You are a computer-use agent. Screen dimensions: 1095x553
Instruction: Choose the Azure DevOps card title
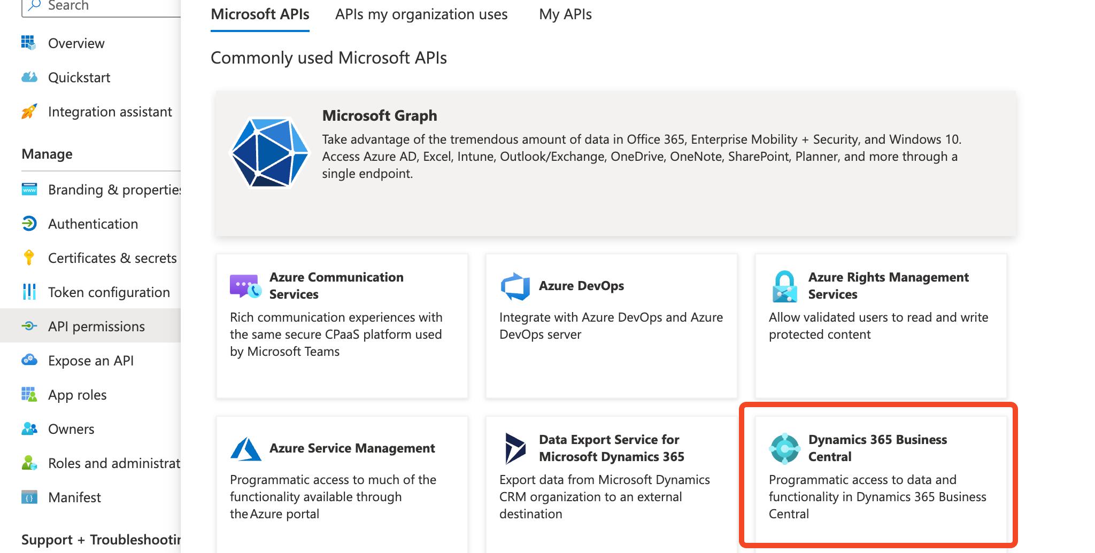point(581,286)
